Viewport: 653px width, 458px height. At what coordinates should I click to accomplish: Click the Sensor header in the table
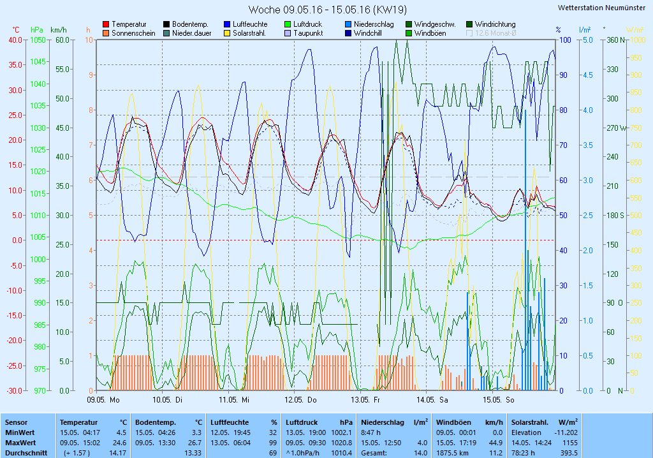click(x=16, y=422)
